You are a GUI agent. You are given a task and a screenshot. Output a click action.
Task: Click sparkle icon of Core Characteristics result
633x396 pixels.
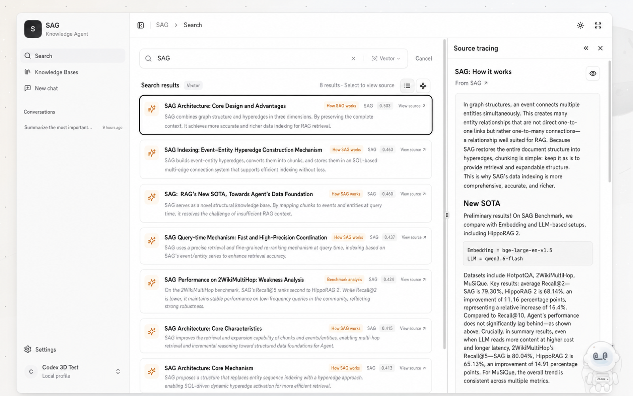152,332
